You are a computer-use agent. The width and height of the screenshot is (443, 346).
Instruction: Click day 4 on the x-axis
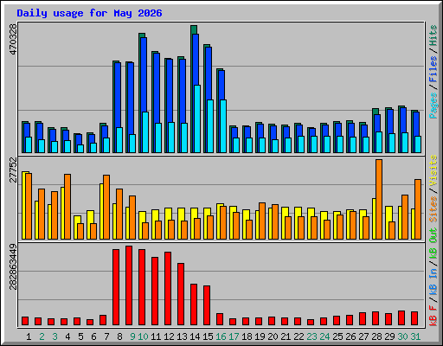pos(67,336)
